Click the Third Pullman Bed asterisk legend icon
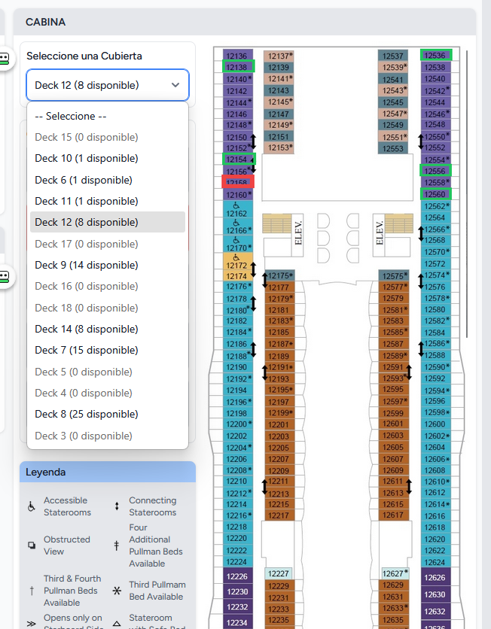Viewport: 491px width, 629px height. pos(117,591)
